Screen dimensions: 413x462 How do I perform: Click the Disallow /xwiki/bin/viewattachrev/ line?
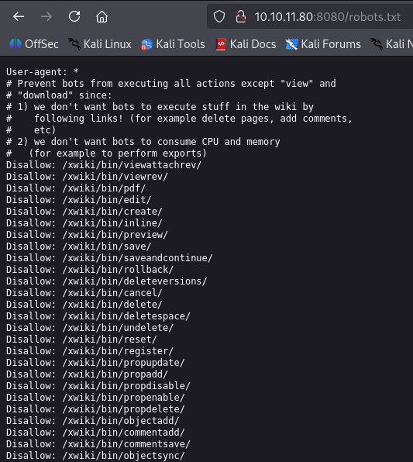(x=104, y=165)
